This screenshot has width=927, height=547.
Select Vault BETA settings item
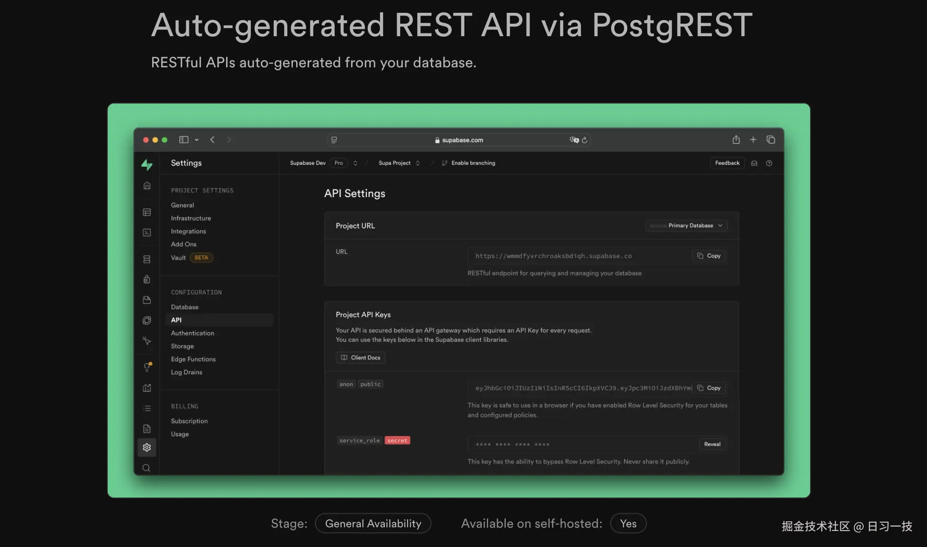[x=192, y=257]
